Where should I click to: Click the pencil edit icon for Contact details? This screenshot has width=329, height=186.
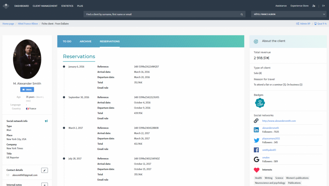coord(45,170)
